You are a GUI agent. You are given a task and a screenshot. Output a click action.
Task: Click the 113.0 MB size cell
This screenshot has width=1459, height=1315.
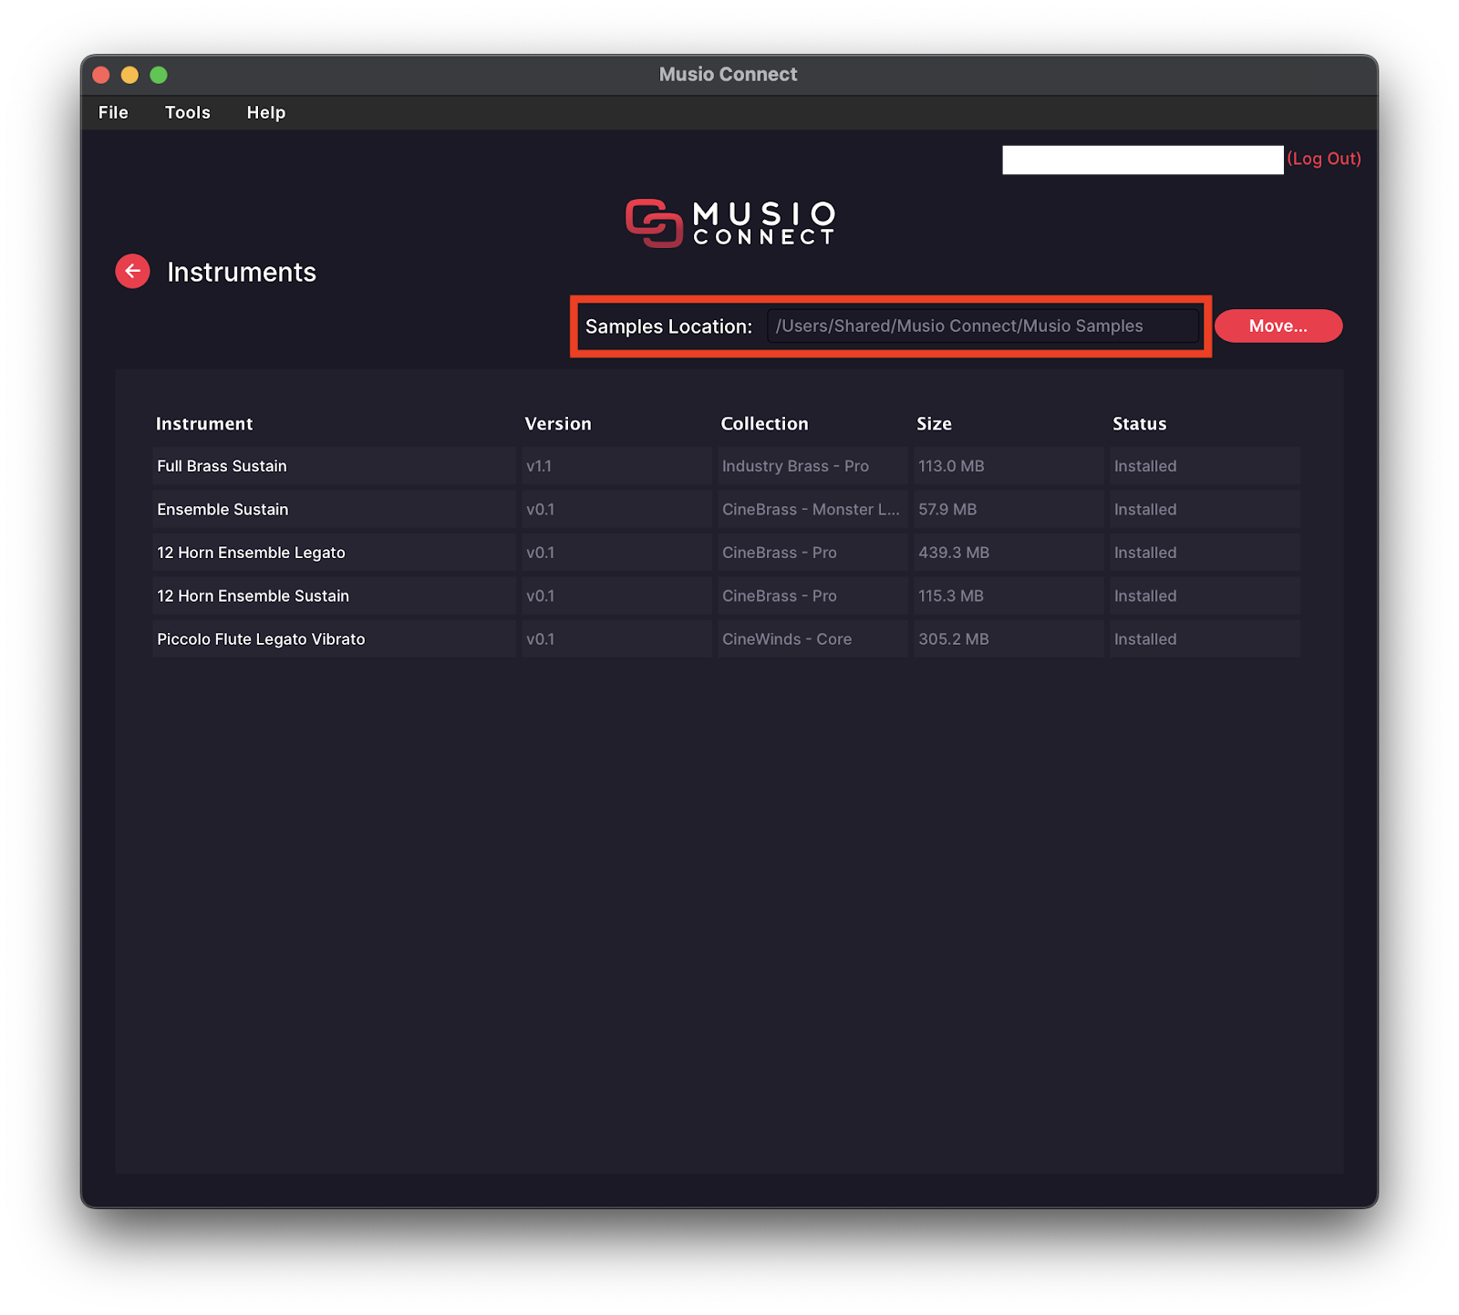click(x=1009, y=466)
